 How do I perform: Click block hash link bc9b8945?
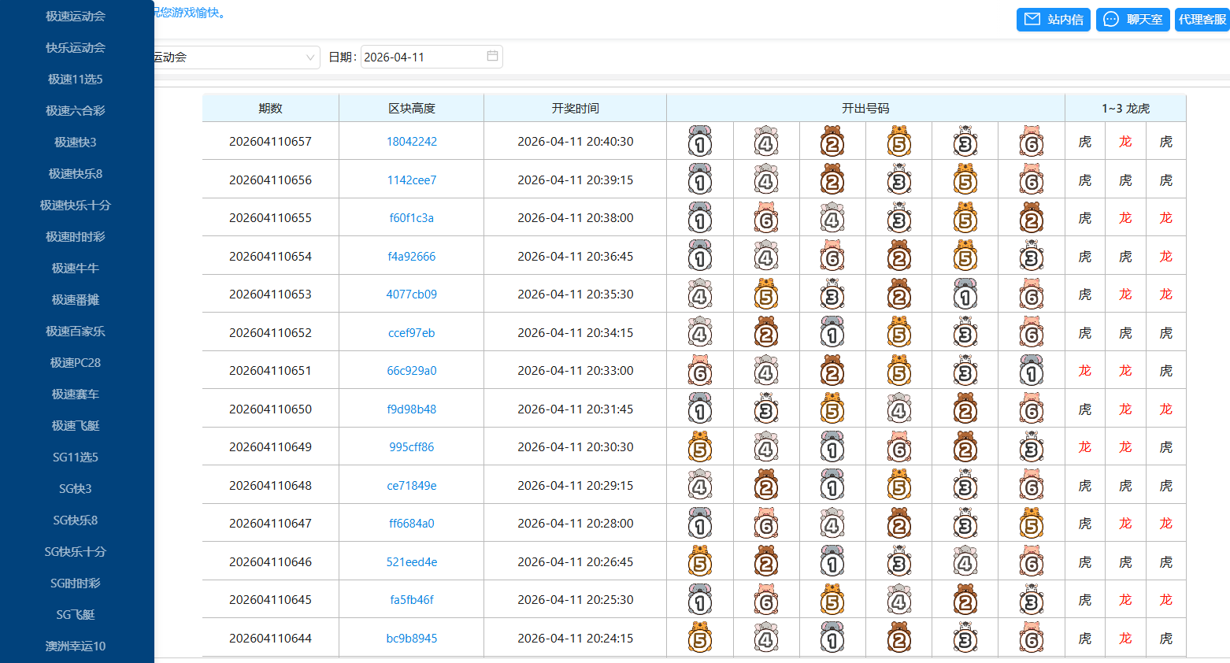[411, 639]
